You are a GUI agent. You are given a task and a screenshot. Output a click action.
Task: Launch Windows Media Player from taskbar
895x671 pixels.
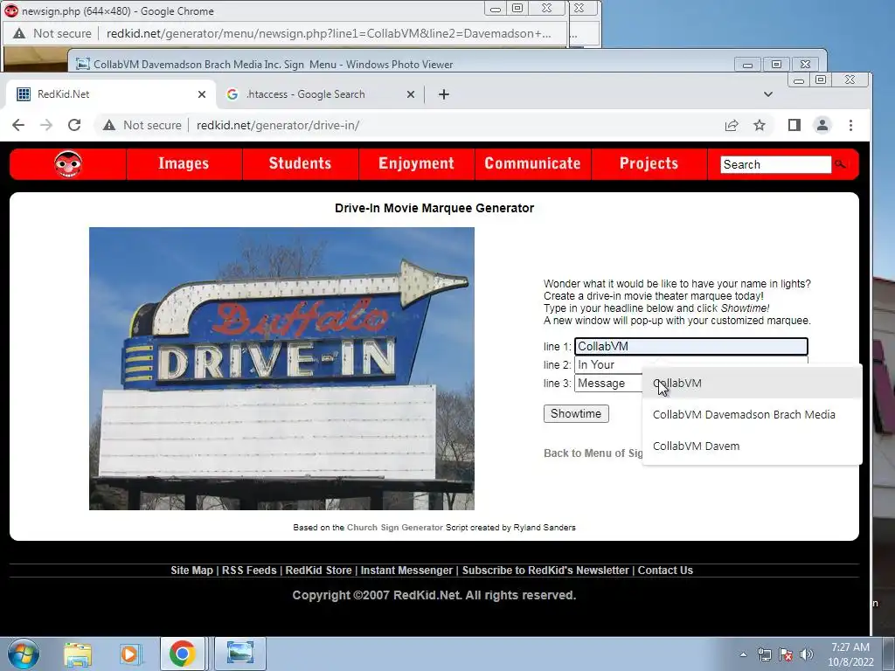point(129,654)
